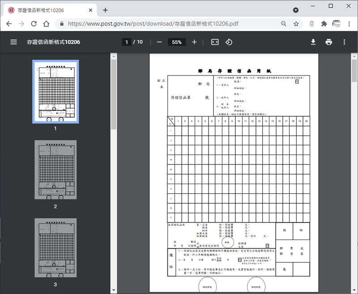Open the browser extensions puzzle icon

324,24
